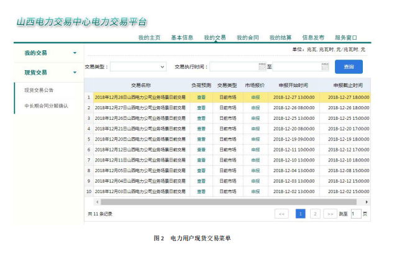397x254 pixels.
Task: Go to page 2 of results
Action: tap(315, 214)
